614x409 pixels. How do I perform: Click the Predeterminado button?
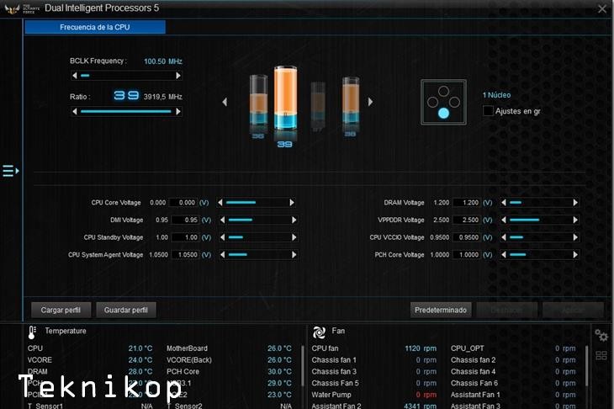click(440, 310)
